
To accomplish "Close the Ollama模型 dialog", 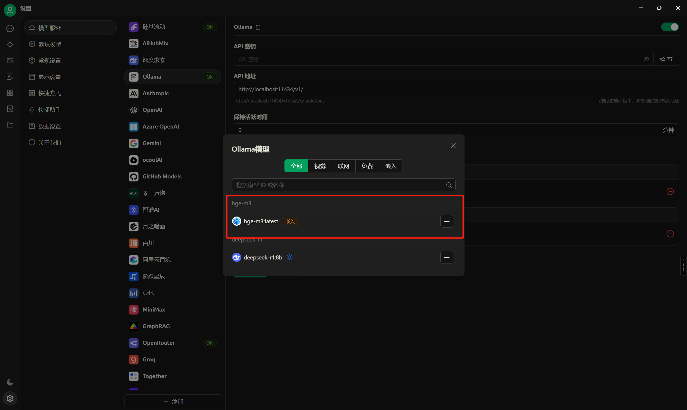I will pos(453,146).
